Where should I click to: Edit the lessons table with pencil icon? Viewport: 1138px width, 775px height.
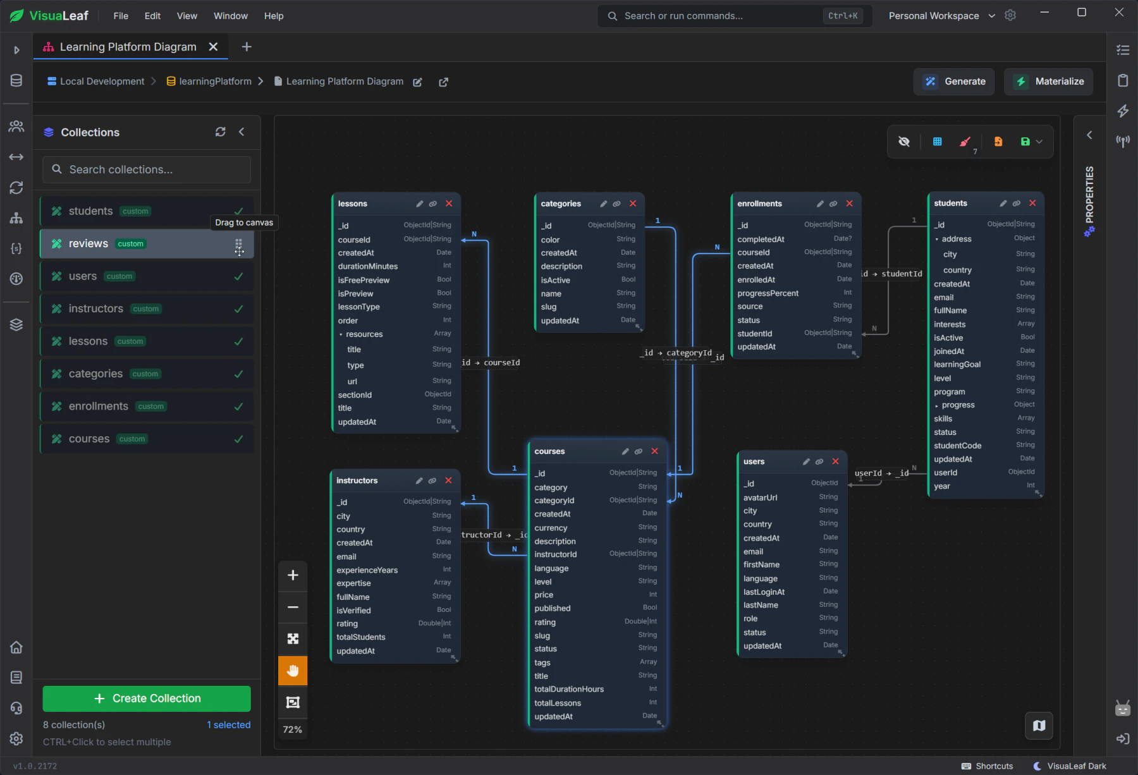(419, 204)
